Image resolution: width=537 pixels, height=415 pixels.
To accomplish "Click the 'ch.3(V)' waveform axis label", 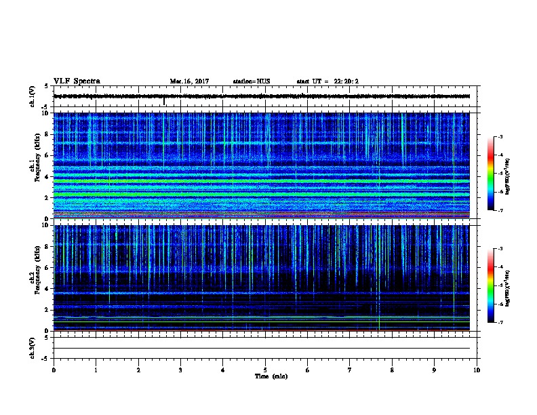I will tap(32, 348).
